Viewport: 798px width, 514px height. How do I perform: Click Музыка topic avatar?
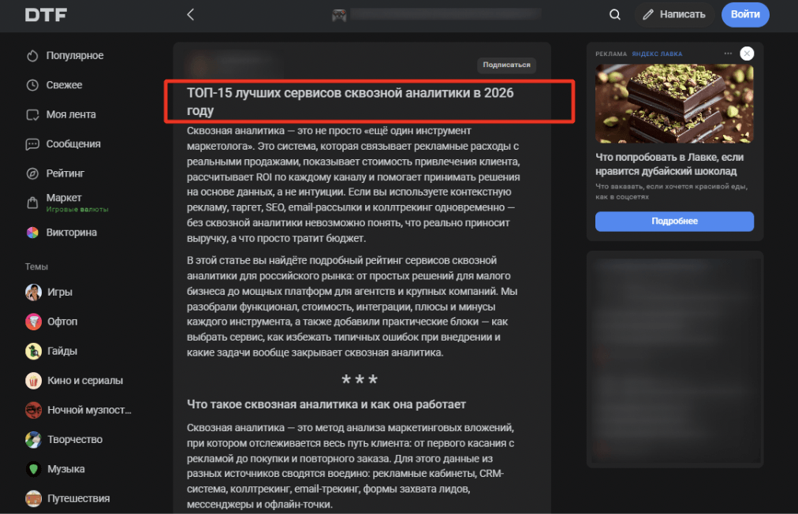pyautogui.click(x=34, y=469)
